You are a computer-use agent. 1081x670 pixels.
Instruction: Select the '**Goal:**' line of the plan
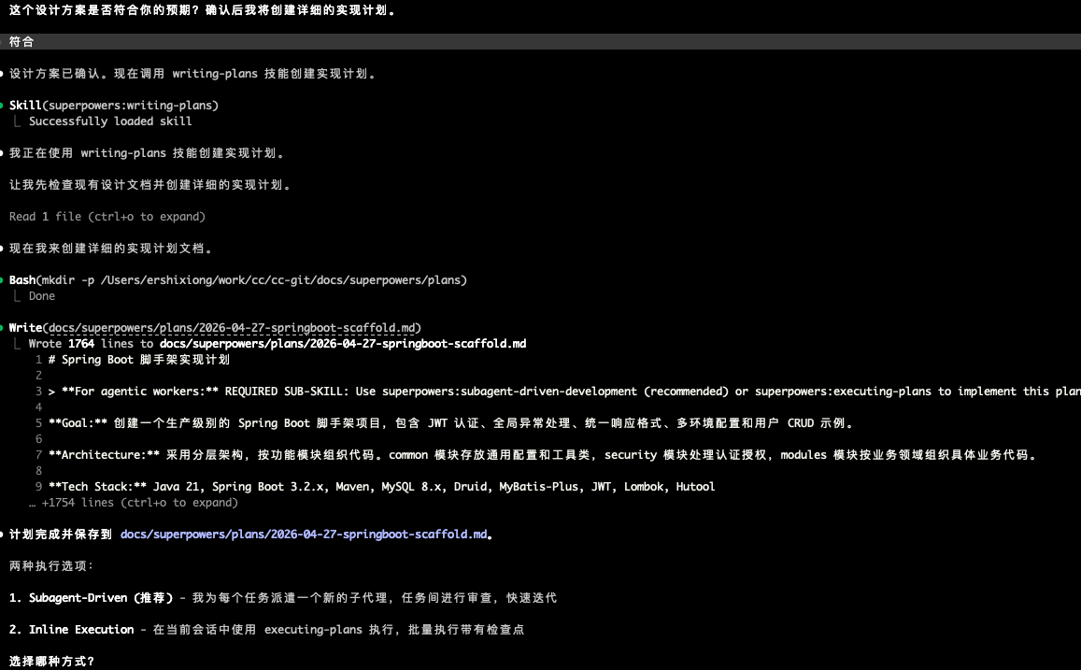tap(451, 423)
